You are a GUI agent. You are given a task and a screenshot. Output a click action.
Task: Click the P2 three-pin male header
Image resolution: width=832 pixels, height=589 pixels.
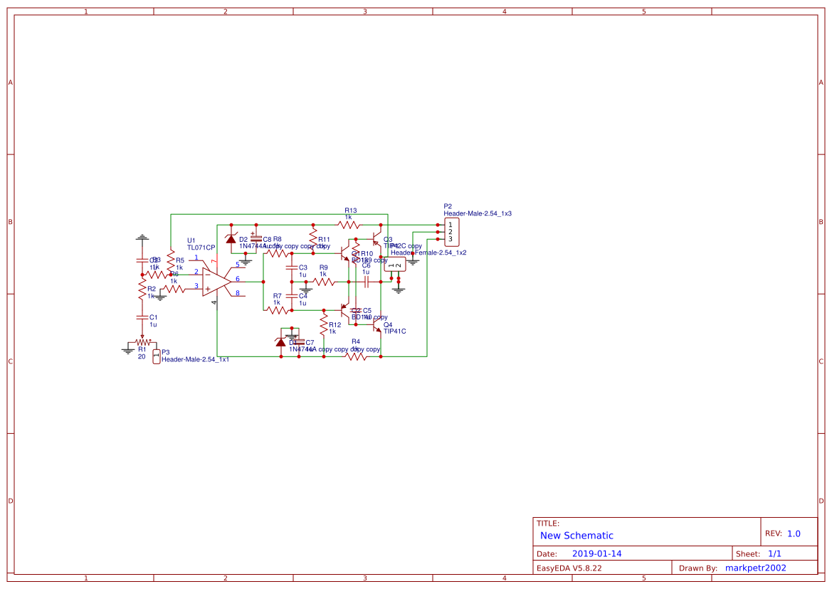(x=451, y=230)
